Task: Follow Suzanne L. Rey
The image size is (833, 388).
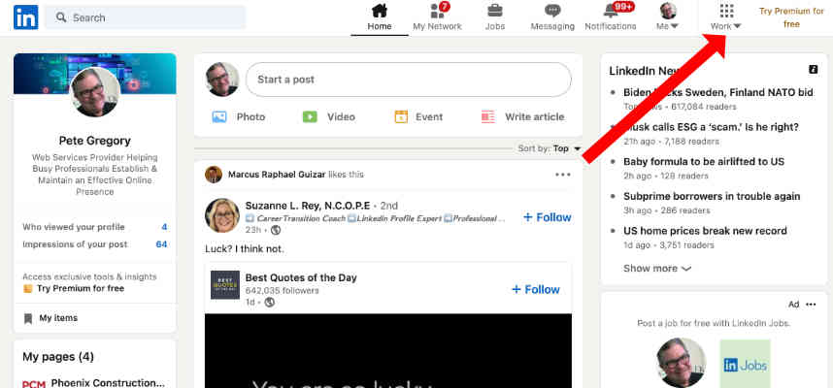Action: [x=548, y=217]
